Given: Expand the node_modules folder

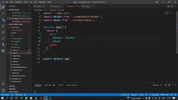Looking at the screenshot, I should tap(17, 30).
